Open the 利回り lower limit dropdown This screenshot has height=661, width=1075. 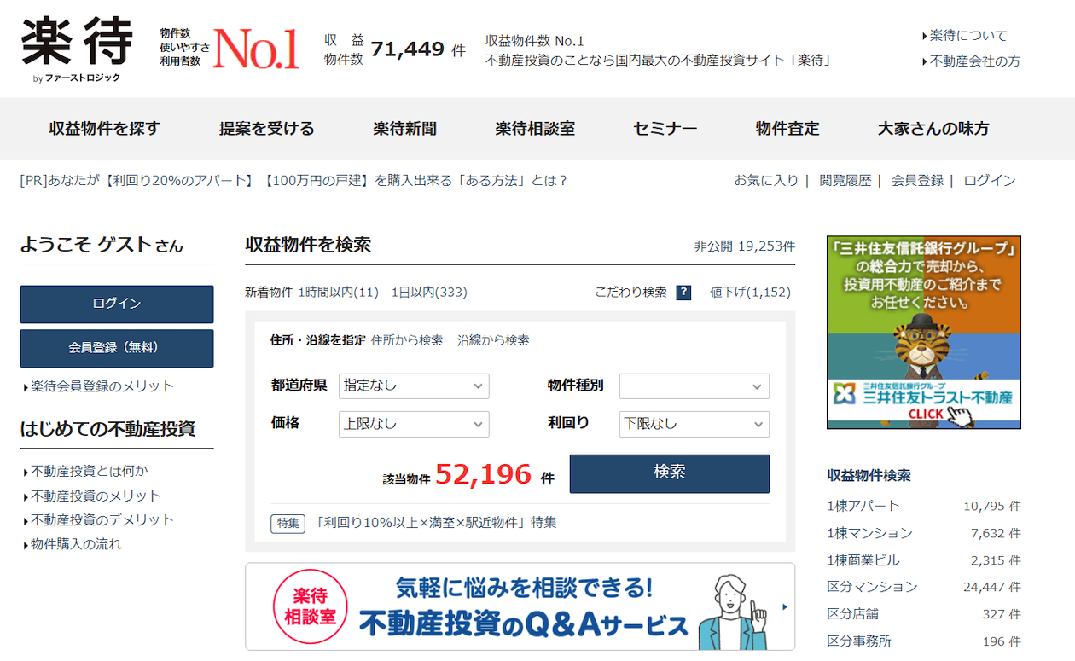694,424
